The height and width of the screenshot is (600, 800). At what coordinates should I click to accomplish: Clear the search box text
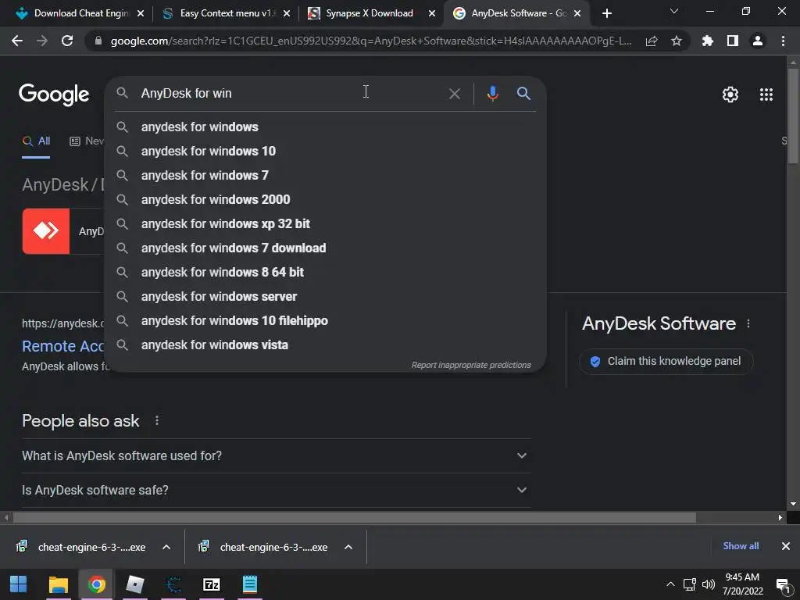[x=454, y=94]
